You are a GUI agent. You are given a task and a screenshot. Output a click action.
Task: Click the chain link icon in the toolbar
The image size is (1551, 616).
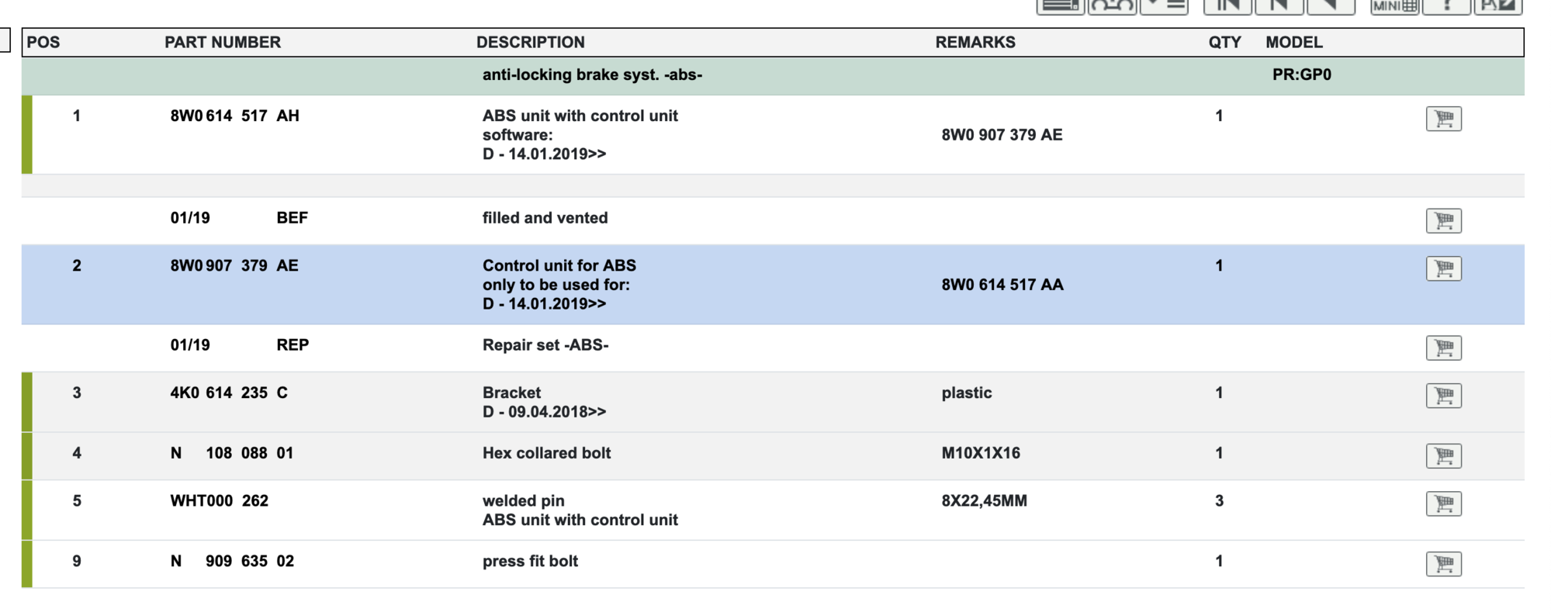click(x=1111, y=7)
